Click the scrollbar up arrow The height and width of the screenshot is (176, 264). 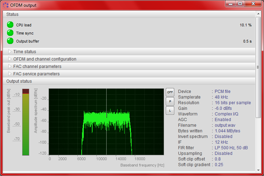[258, 14]
